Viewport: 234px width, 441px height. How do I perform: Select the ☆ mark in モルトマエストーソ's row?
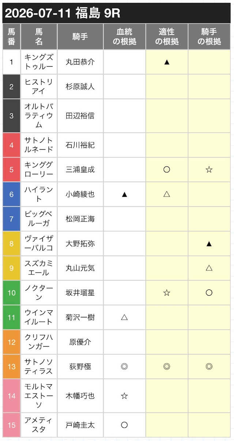click(x=124, y=396)
